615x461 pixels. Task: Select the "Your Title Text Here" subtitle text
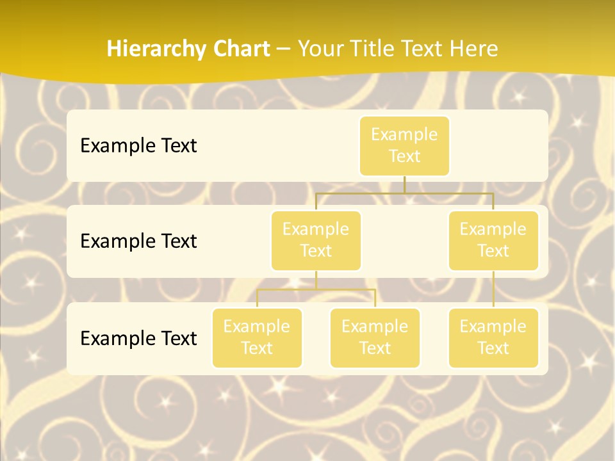[398, 49]
